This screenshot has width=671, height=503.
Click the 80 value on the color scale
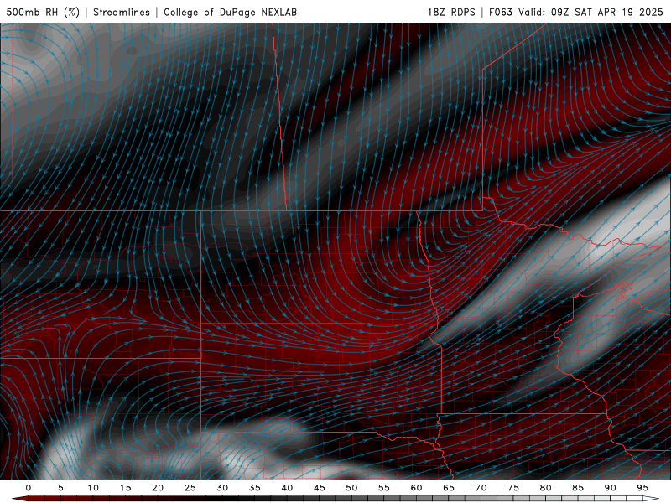[x=545, y=488]
